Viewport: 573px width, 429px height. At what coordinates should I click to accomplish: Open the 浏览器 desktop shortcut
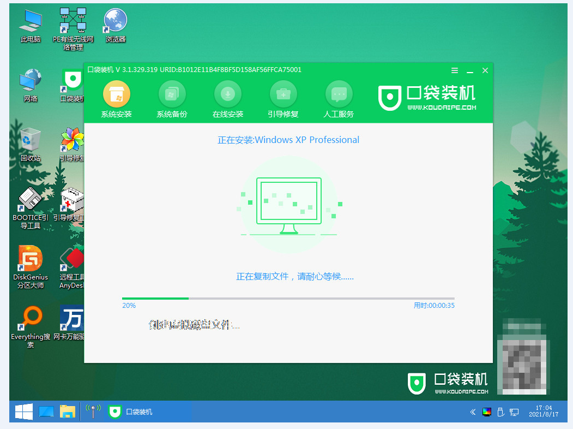(x=116, y=22)
